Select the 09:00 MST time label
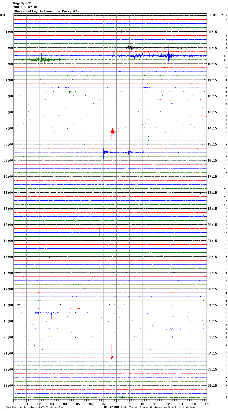This screenshot has height=411, width=228. point(8,160)
